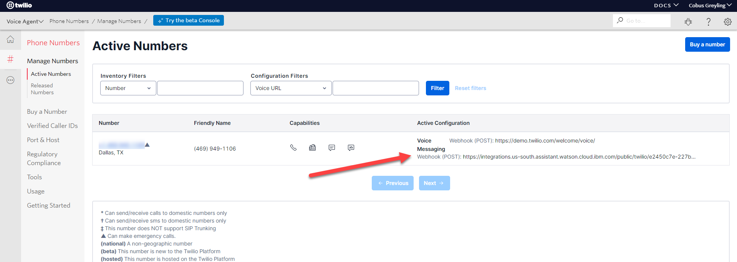Screen dimensions: 737x262
Task: Click the emergency calls triangle icon
Action: click(147, 145)
